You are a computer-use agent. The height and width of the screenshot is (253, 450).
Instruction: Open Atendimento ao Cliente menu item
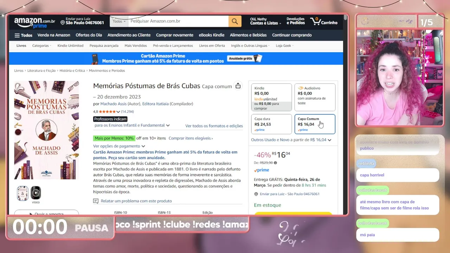point(129,35)
